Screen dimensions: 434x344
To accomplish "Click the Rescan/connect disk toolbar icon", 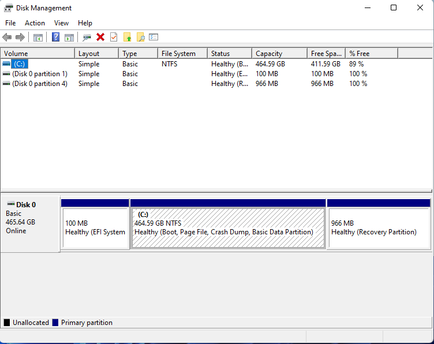I will pos(87,38).
